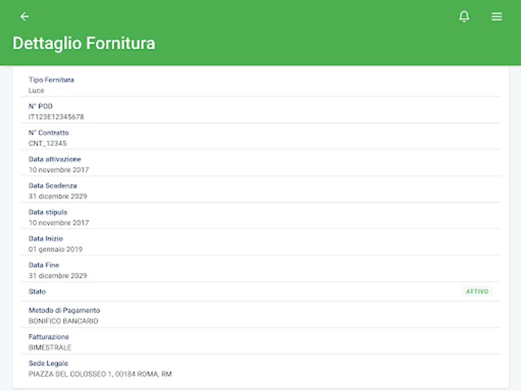Tap the Piazza del Colosseo address
Image resolution: width=521 pixels, height=391 pixels.
tap(100, 374)
